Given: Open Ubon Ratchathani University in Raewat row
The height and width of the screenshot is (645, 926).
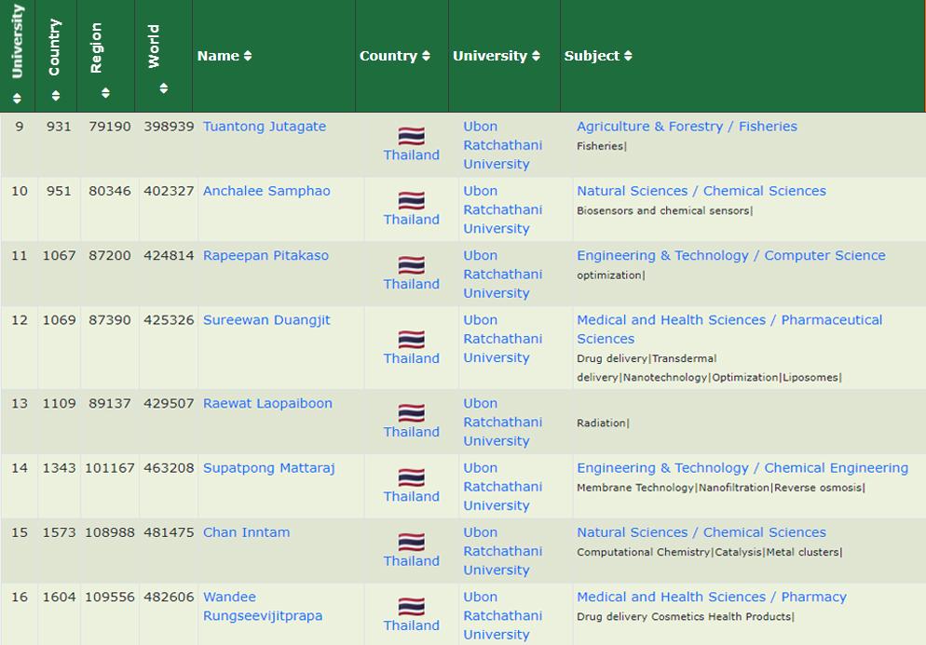Looking at the screenshot, I should 502,422.
